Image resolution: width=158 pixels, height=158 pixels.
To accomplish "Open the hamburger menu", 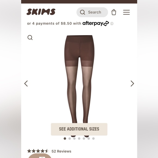I will pos(126,12).
